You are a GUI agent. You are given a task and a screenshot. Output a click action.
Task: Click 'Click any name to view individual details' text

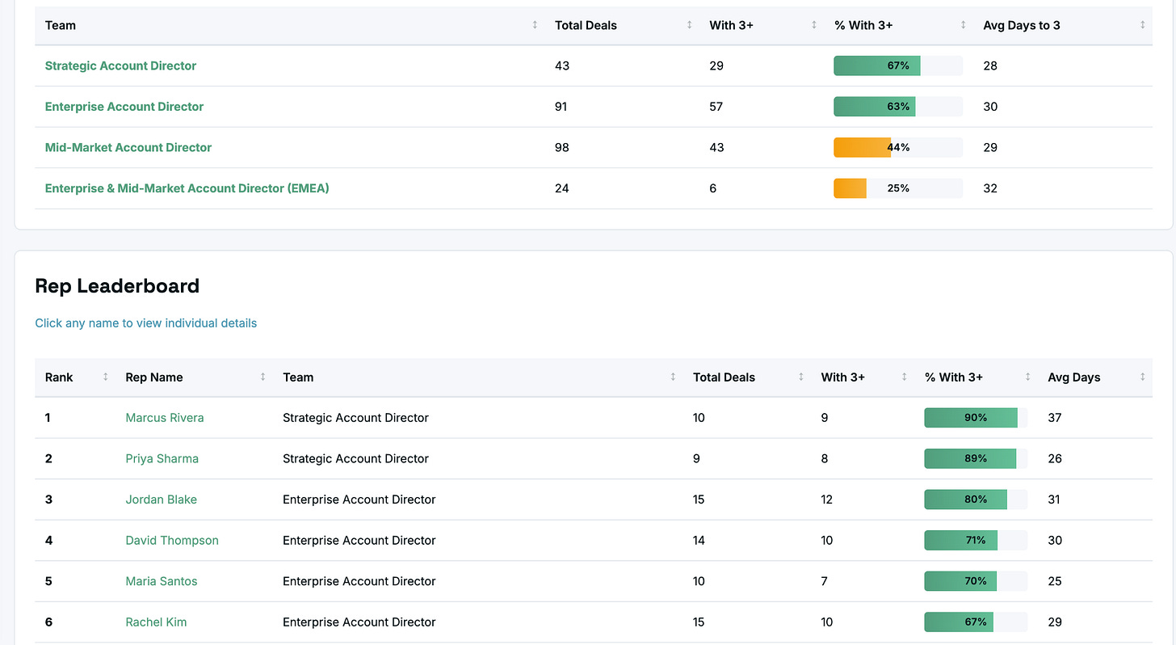pyautogui.click(x=146, y=323)
